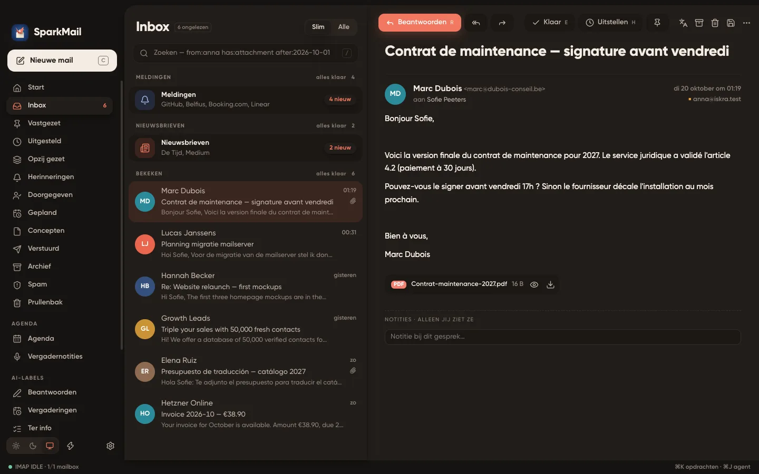Click the Nieuwsbrieven newspaper icon
This screenshot has width=759, height=474.
tap(145, 148)
